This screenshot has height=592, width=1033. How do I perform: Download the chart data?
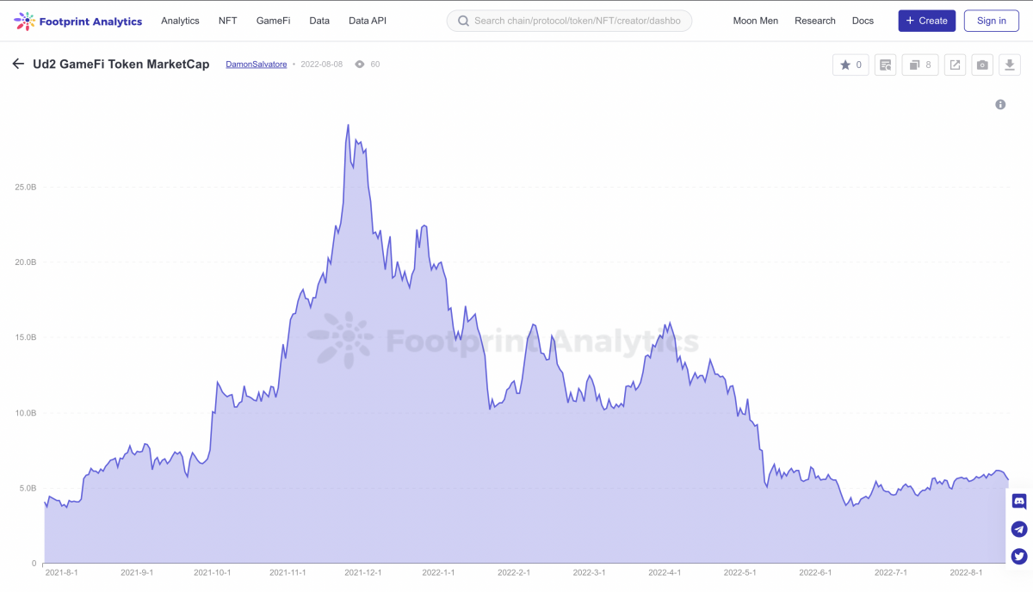1010,65
